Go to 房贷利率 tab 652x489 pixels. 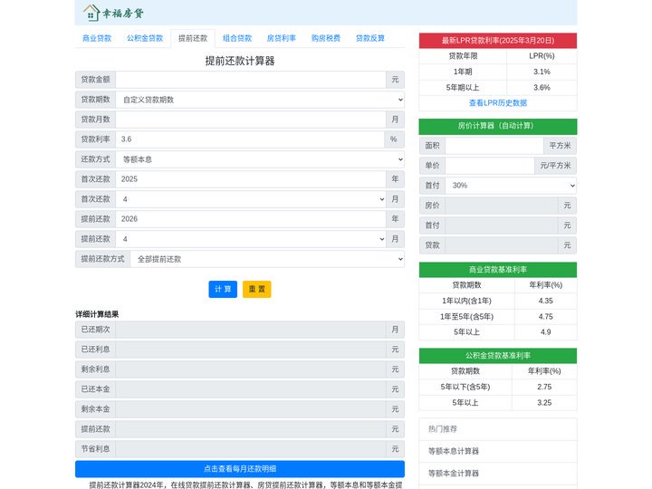282,38
